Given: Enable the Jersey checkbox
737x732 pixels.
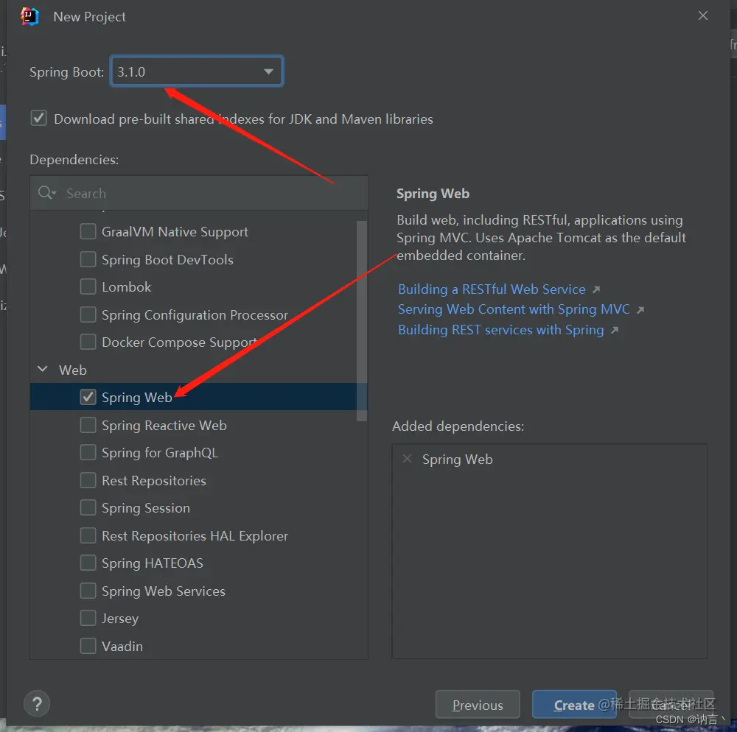Looking at the screenshot, I should pos(88,618).
